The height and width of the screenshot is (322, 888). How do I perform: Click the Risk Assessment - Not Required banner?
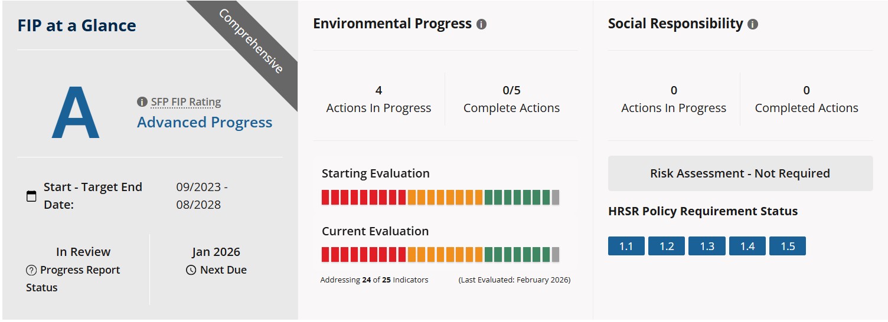tap(740, 173)
